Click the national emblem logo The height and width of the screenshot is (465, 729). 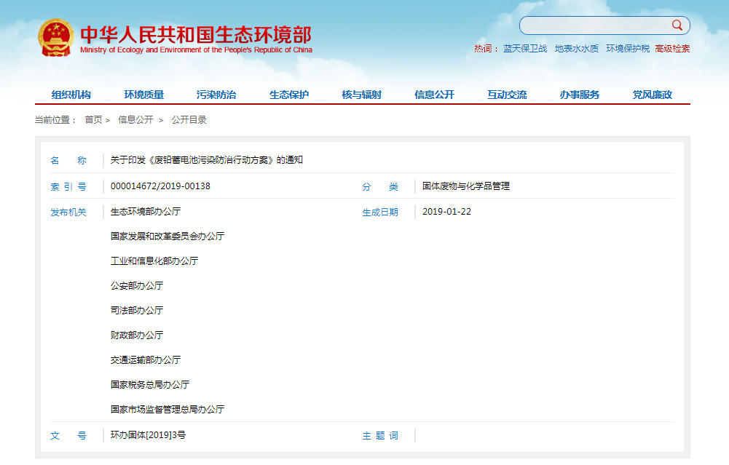coord(55,38)
